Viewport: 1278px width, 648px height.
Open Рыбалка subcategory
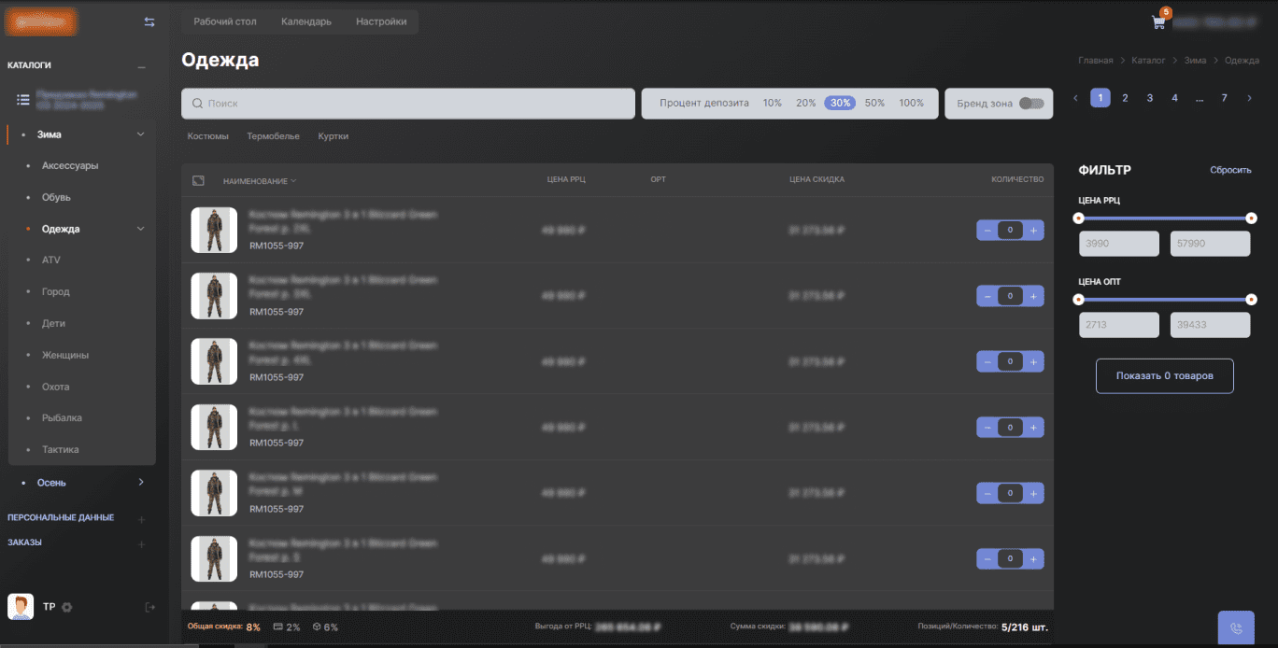click(60, 418)
